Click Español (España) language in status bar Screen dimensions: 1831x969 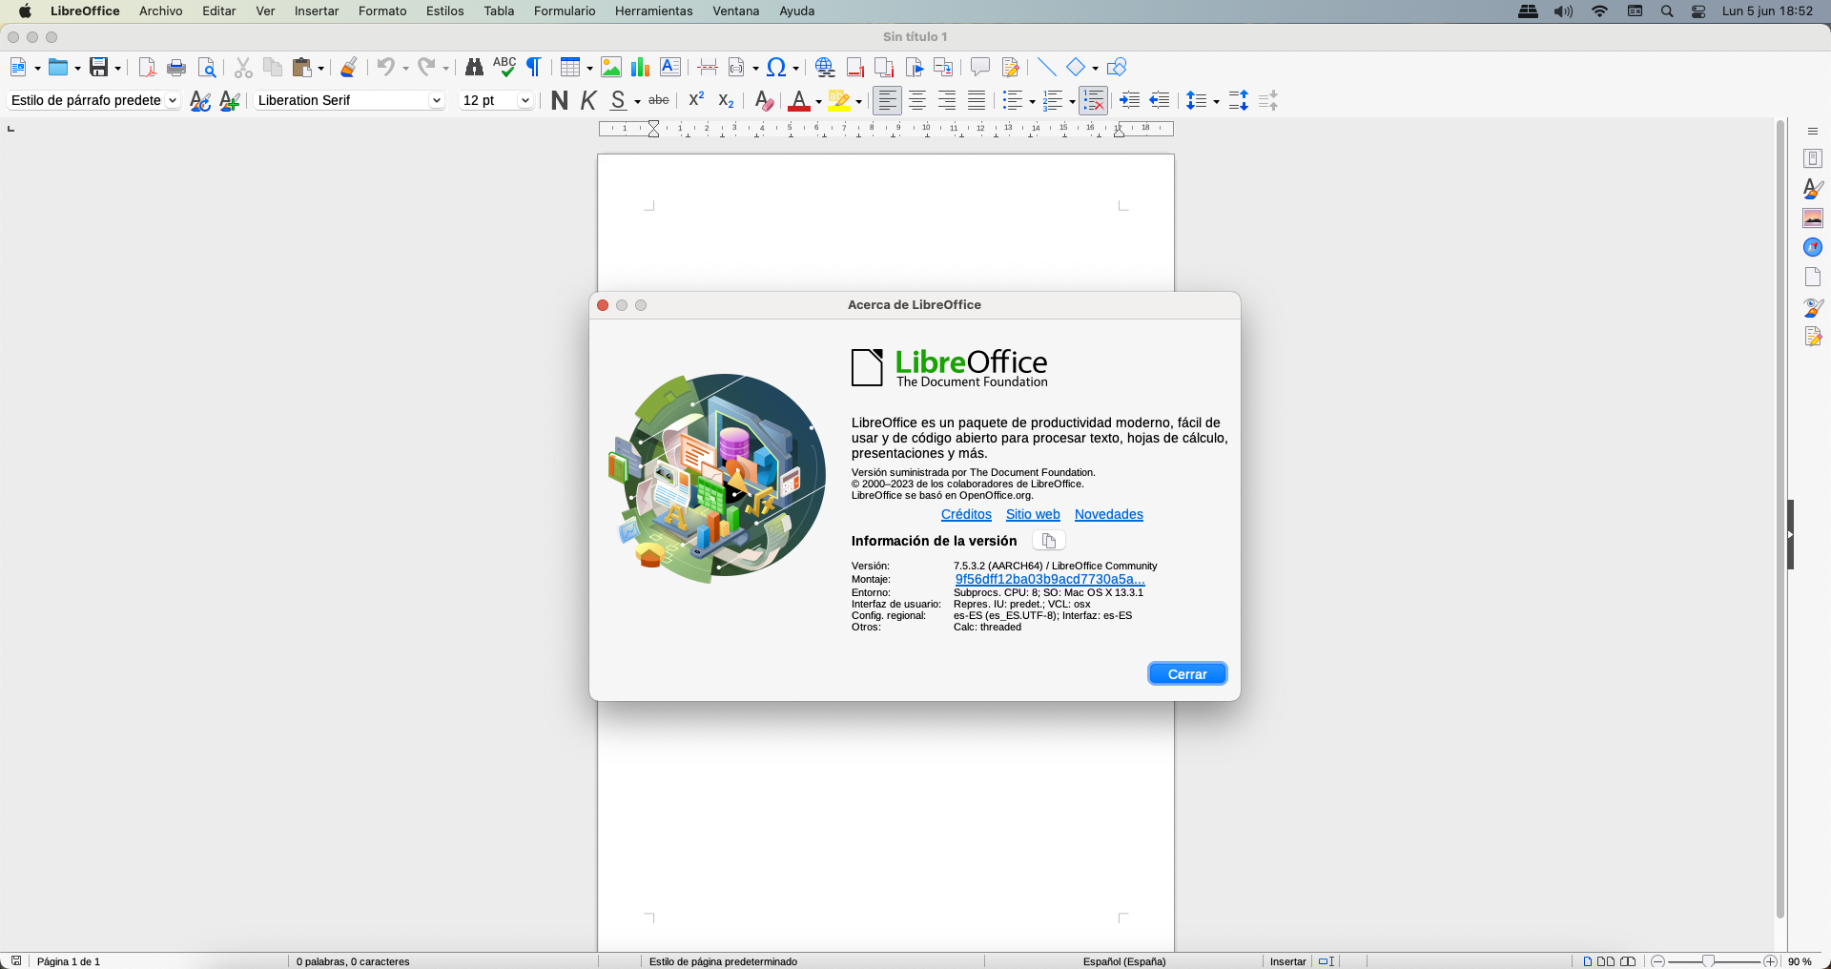(1124, 961)
